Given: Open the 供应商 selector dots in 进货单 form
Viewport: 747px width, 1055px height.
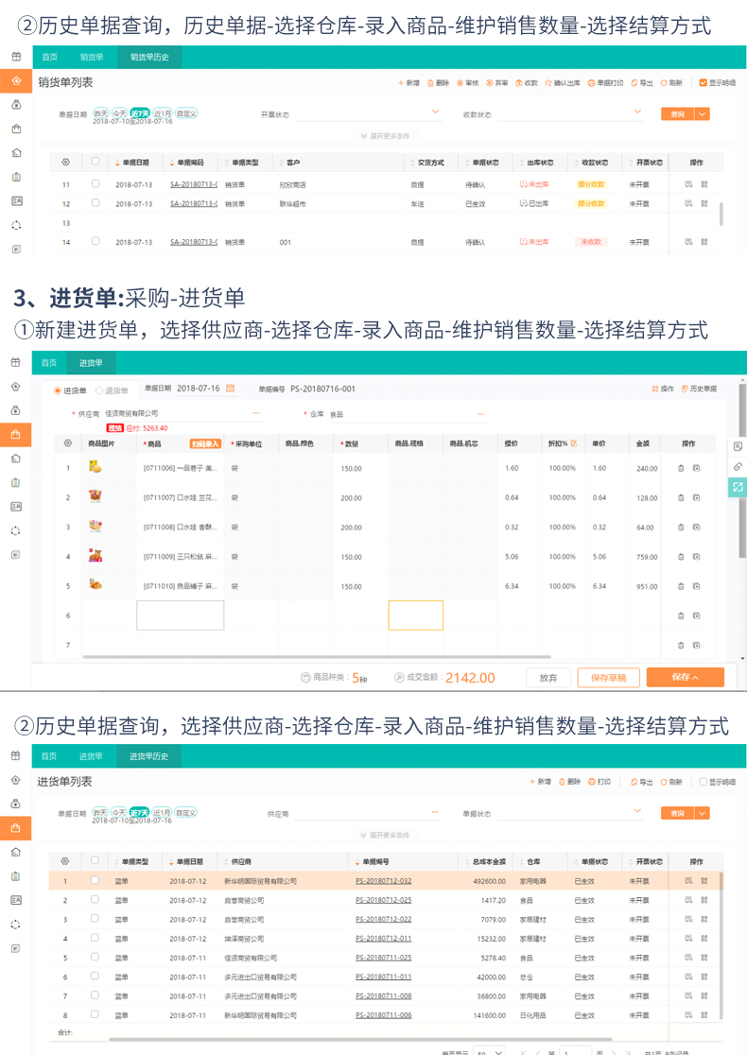Looking at the screenshot, I should (255, 413).
